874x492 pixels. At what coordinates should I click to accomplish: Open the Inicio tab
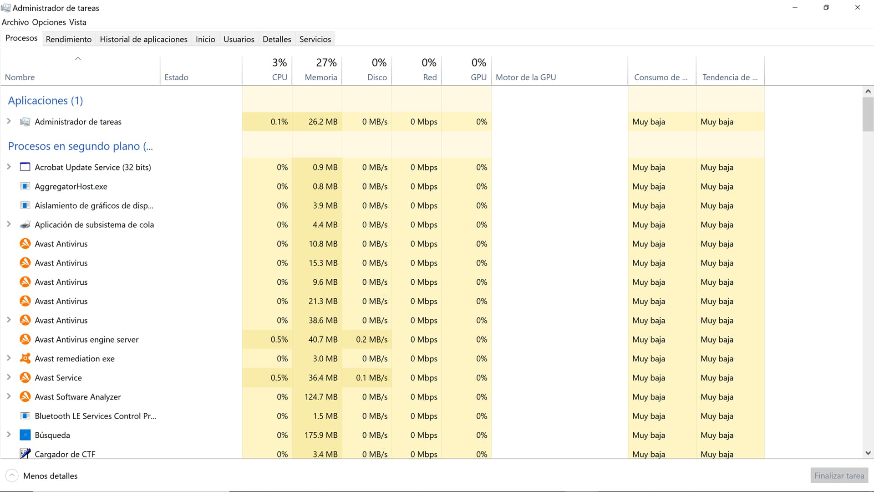[x=205, y=39]
